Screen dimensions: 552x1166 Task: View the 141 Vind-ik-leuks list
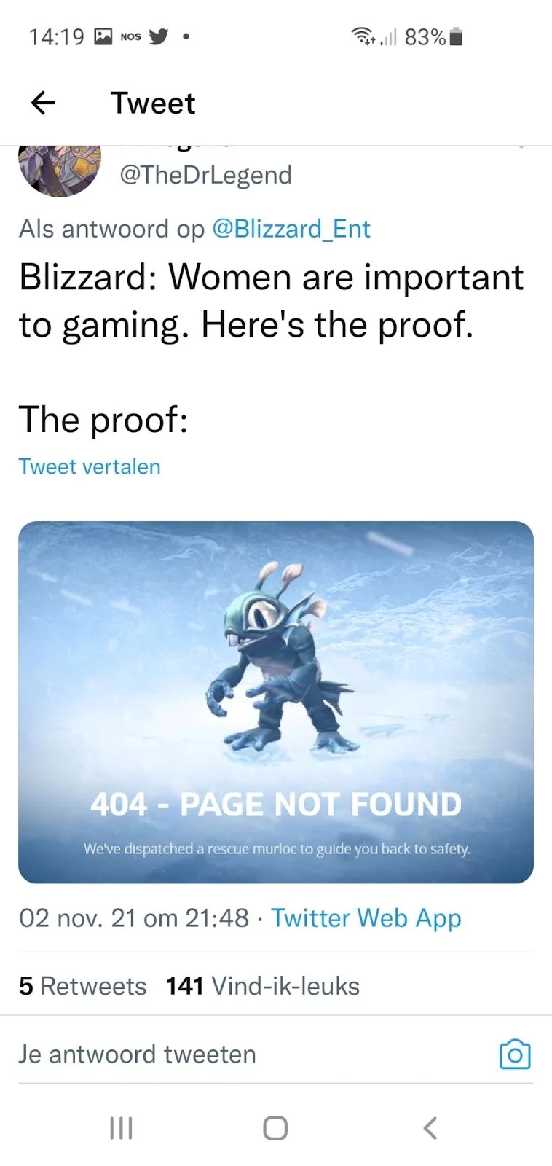pyautogui.click(x=263, y=986)
